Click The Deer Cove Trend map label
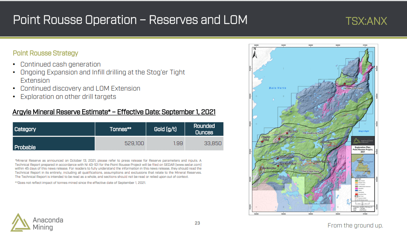Screen dimensions: 407x232 coord(353,88)
